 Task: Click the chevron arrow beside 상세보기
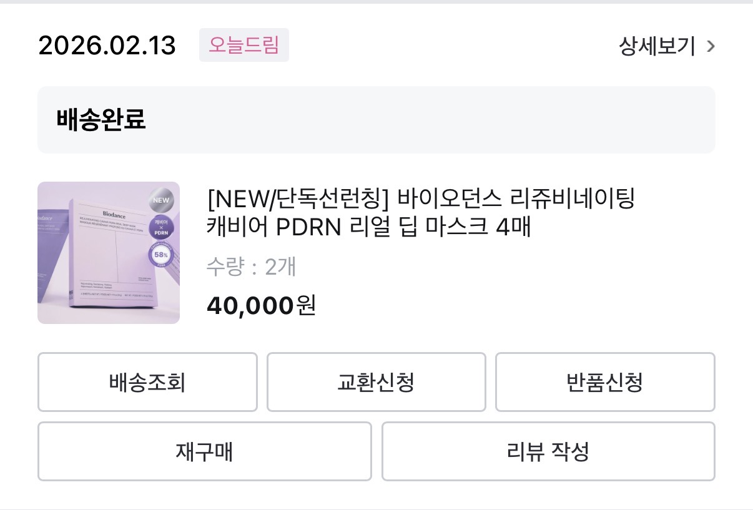(x=711, y=46)
